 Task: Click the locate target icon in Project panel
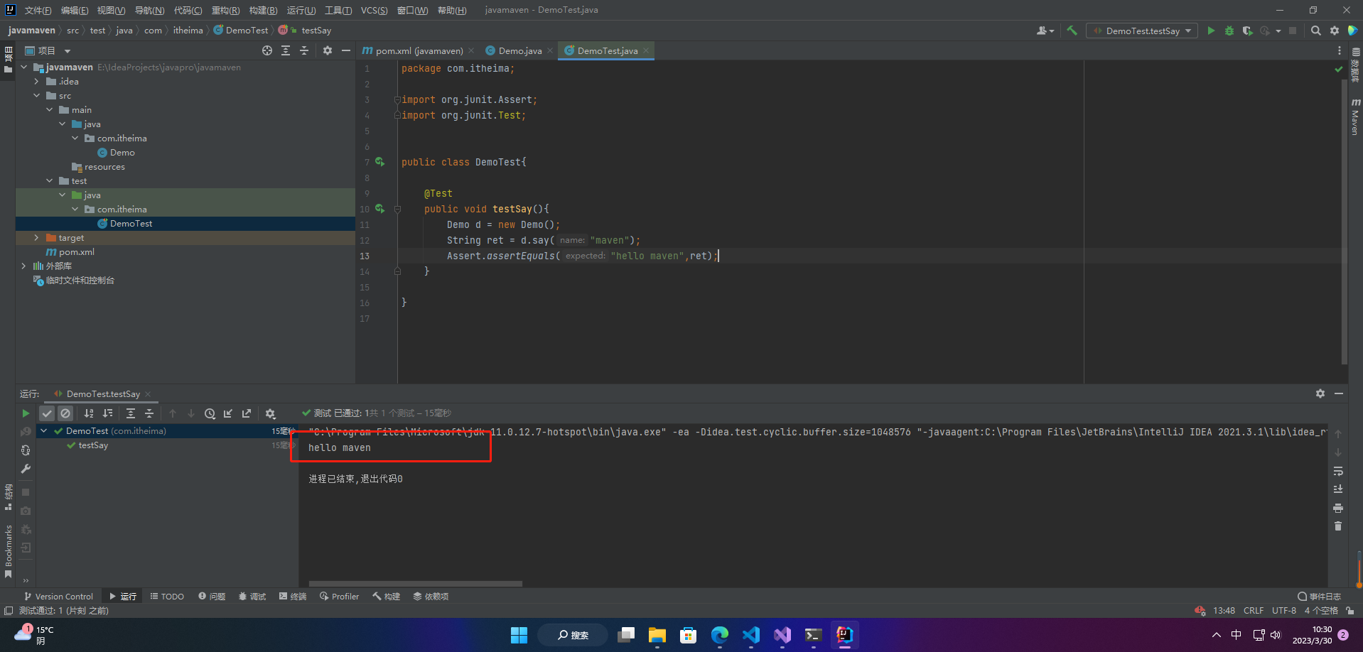click(x=267, y=50)
